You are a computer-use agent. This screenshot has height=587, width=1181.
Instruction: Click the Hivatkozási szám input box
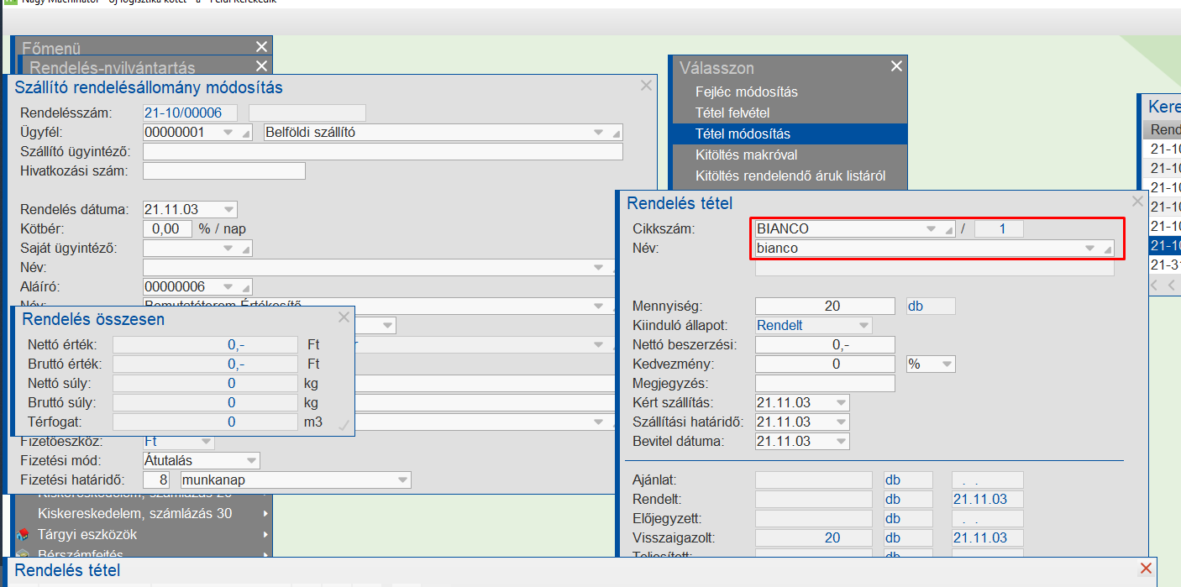click(x=223, y=171)
